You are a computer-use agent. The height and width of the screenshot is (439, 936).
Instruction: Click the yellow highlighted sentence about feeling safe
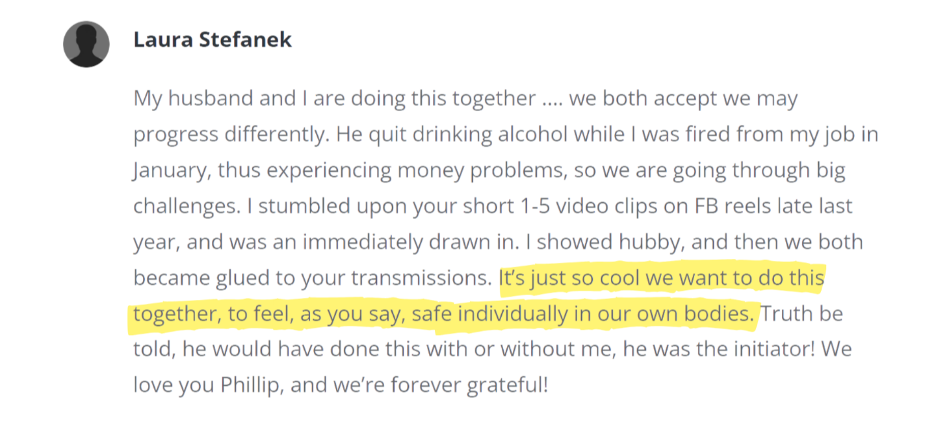point(475,296)
